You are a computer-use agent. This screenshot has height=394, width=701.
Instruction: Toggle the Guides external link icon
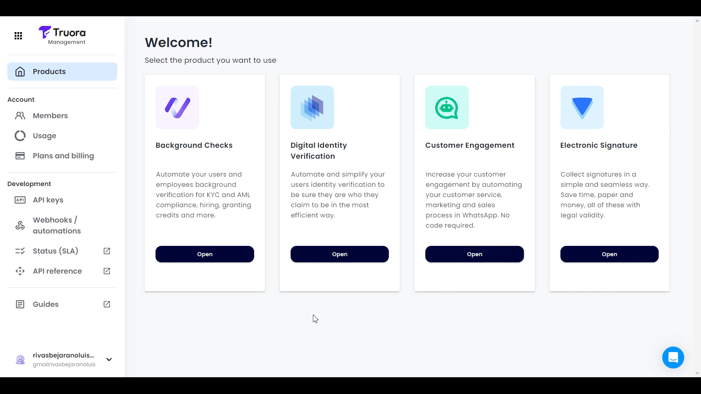(x=106, y=304)
